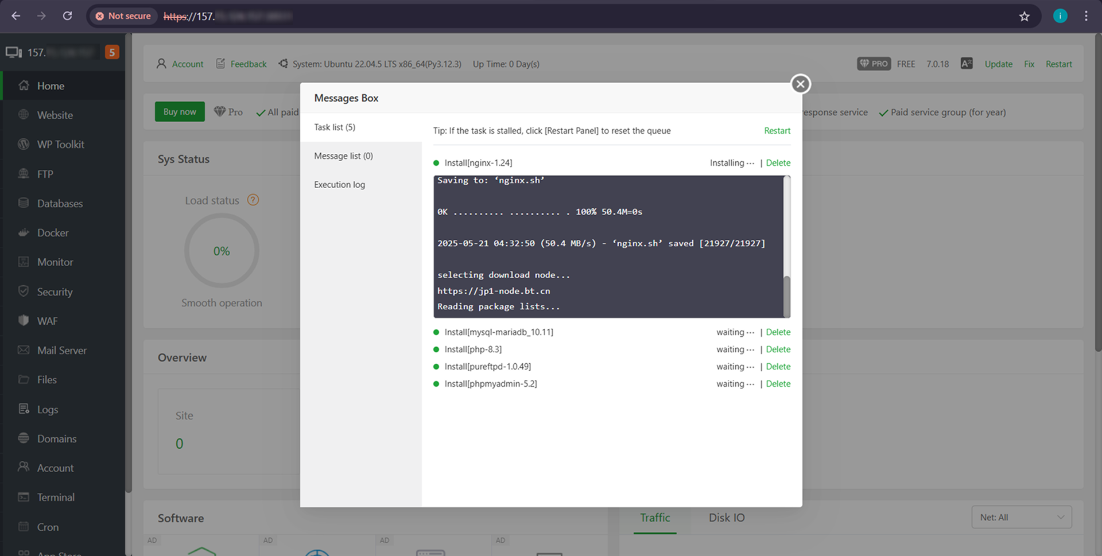Click the browser address bar

517,16
